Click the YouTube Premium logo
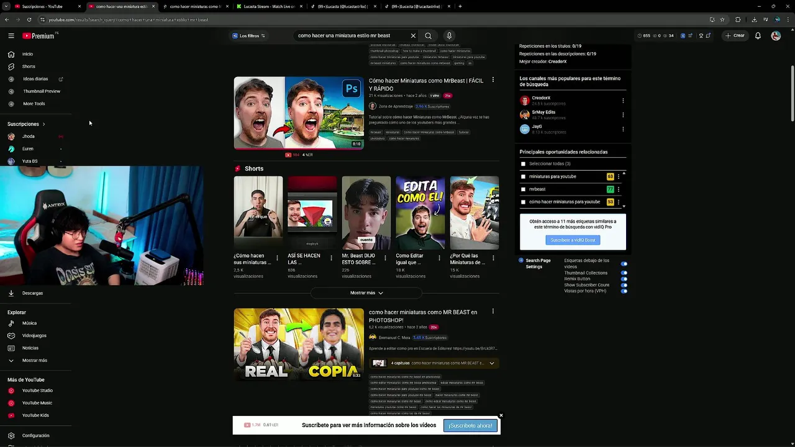 click(x=39, y=36)
